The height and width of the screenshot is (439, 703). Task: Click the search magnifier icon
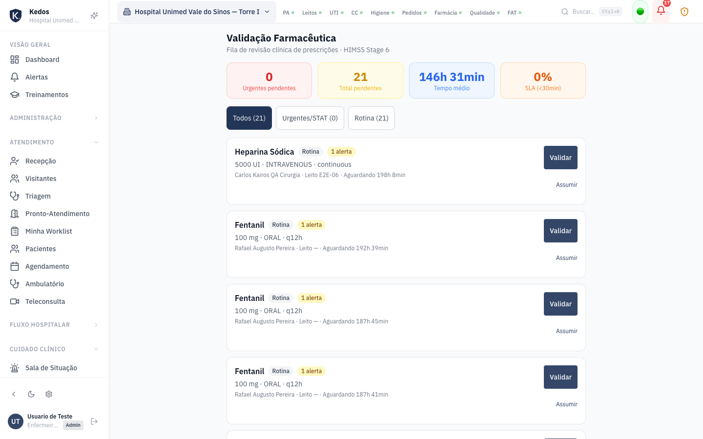tap(565, 12)
